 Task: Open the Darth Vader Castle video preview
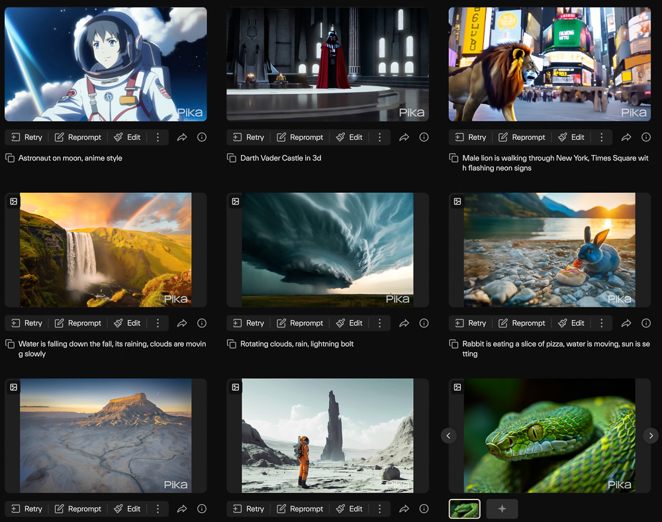(328, 64)
